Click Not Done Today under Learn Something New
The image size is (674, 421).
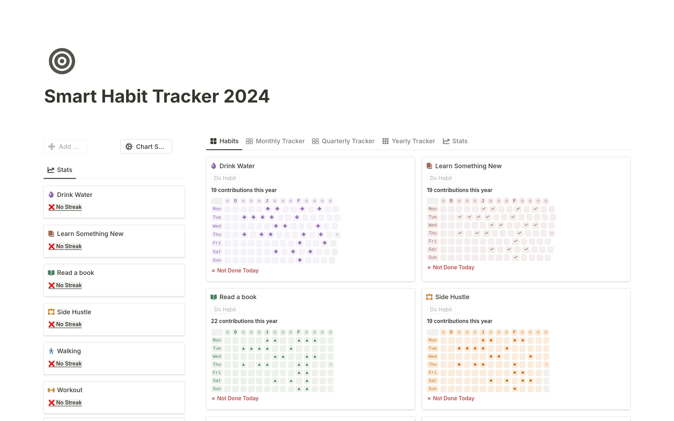453,267
